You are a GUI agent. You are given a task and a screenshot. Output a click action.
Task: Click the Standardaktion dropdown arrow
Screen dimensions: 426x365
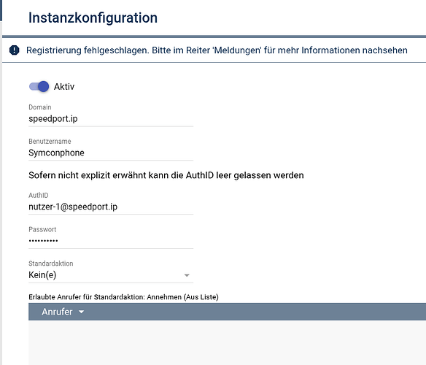click(x=187, y=275)
